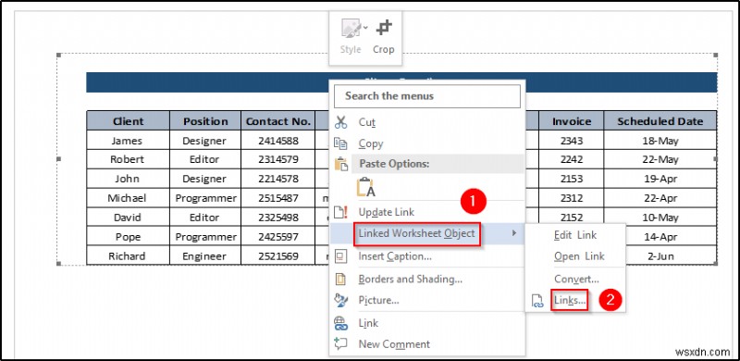Click the 22-May date cell
Image resolution: width=740 pixels, height=361 pixels.
tap(660, 159)
